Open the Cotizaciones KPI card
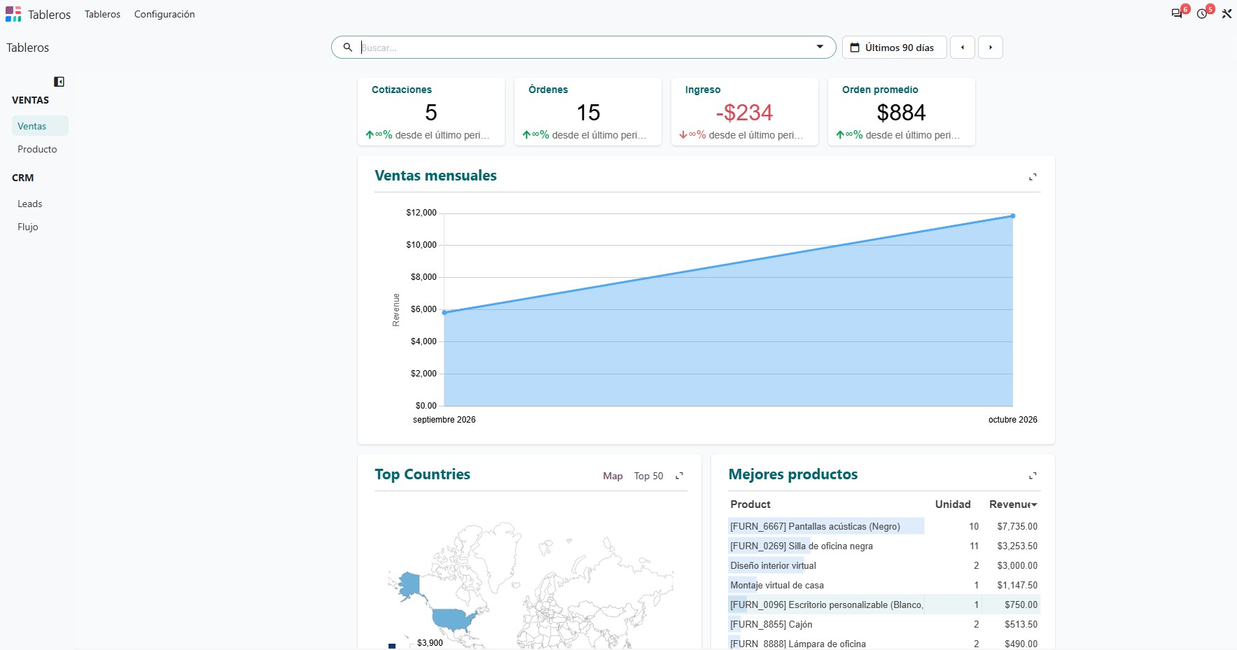The width and height of the screenshot is (1237, 650). (x=431, y=112)
